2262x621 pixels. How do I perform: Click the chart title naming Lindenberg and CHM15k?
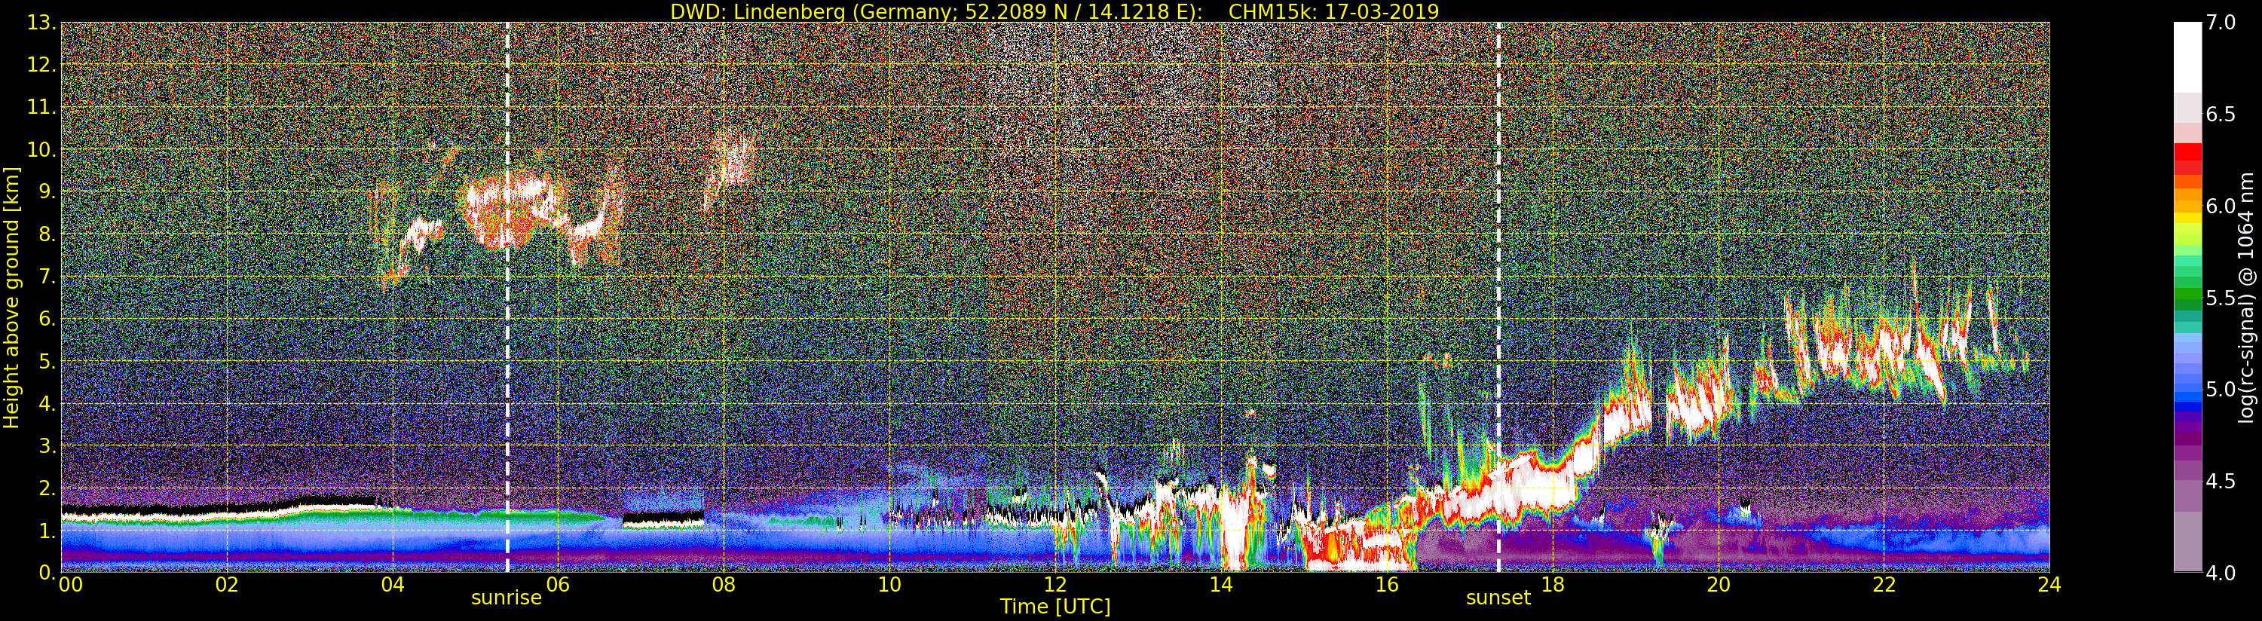tap(1054, 11)
